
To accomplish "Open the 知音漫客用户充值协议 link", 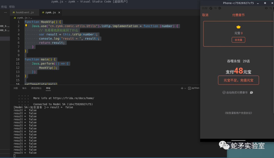I will [x=238, y=113].
